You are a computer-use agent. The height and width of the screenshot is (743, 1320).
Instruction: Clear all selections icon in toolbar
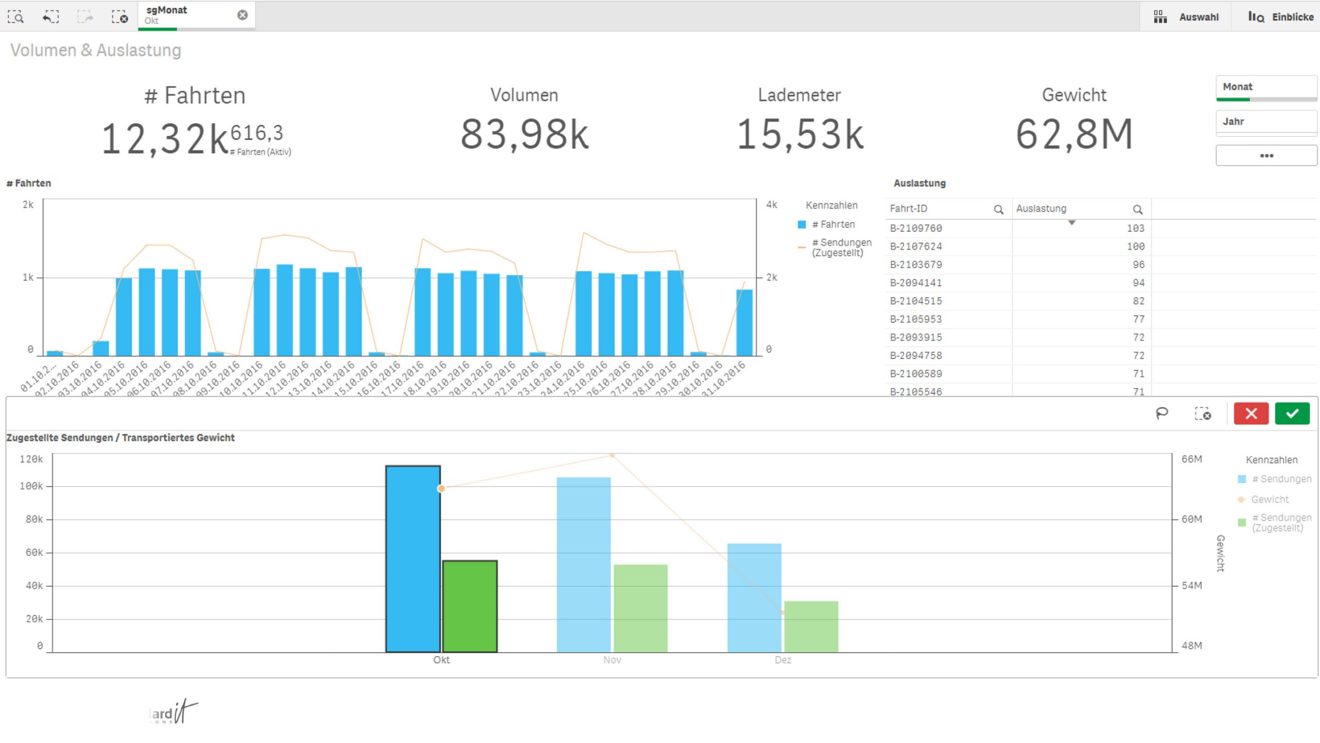click(x=120, y=17)
